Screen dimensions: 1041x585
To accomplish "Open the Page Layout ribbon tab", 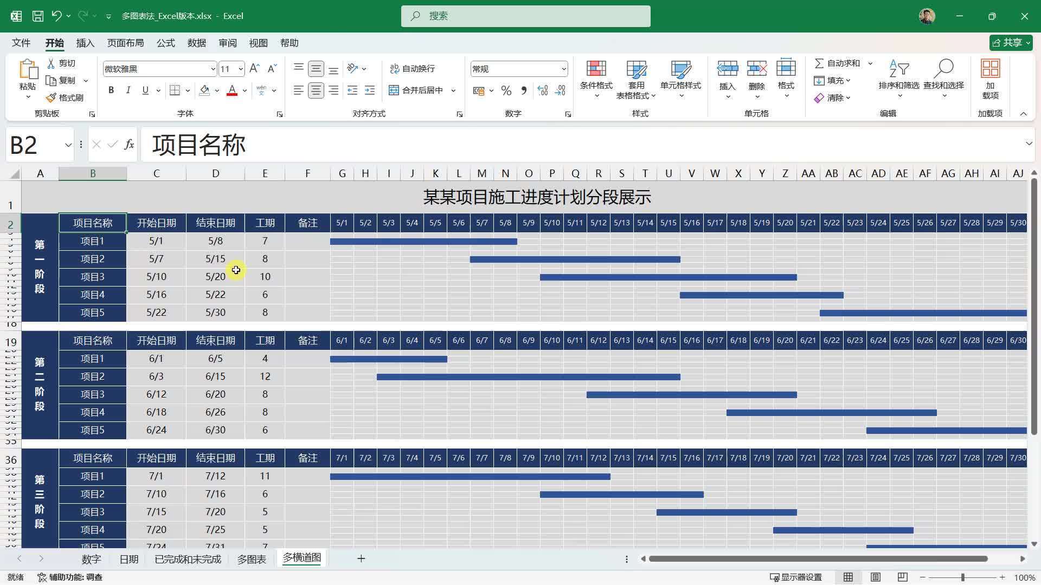I will point(125,43).
